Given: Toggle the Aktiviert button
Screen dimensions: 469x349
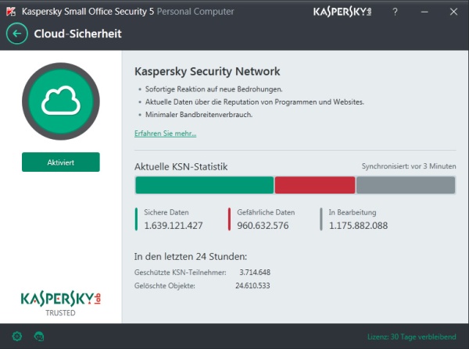Looking at the screenshot, I should point(61,162).
